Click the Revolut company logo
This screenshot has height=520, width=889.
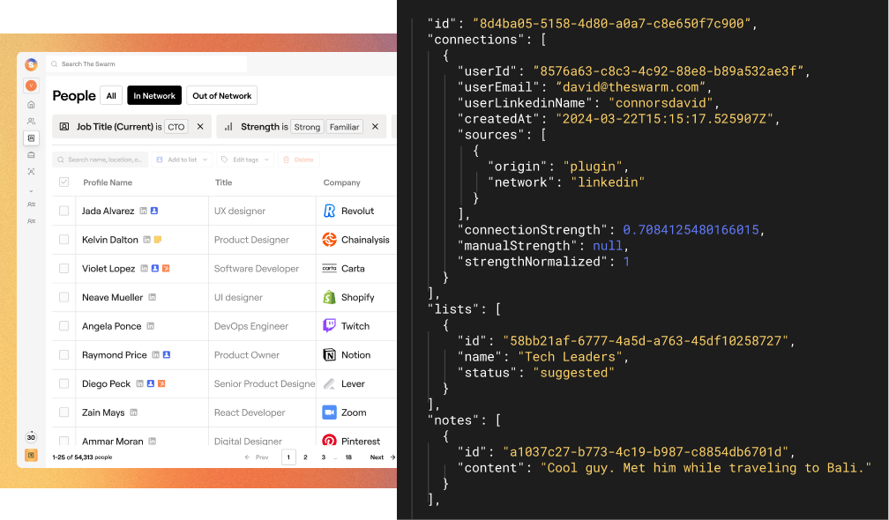coord(330,211)
